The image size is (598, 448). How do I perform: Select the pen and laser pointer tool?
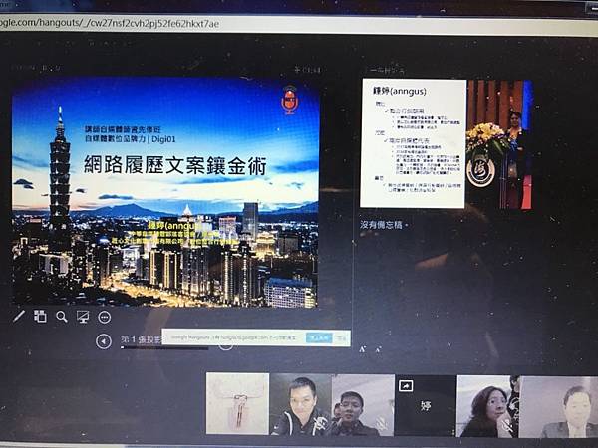[19, 317]
